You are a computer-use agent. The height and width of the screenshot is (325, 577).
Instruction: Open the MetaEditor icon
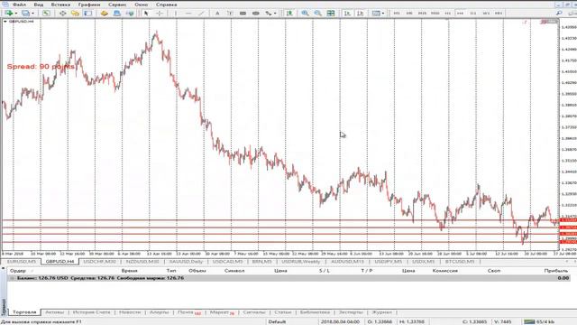[130, 14]
